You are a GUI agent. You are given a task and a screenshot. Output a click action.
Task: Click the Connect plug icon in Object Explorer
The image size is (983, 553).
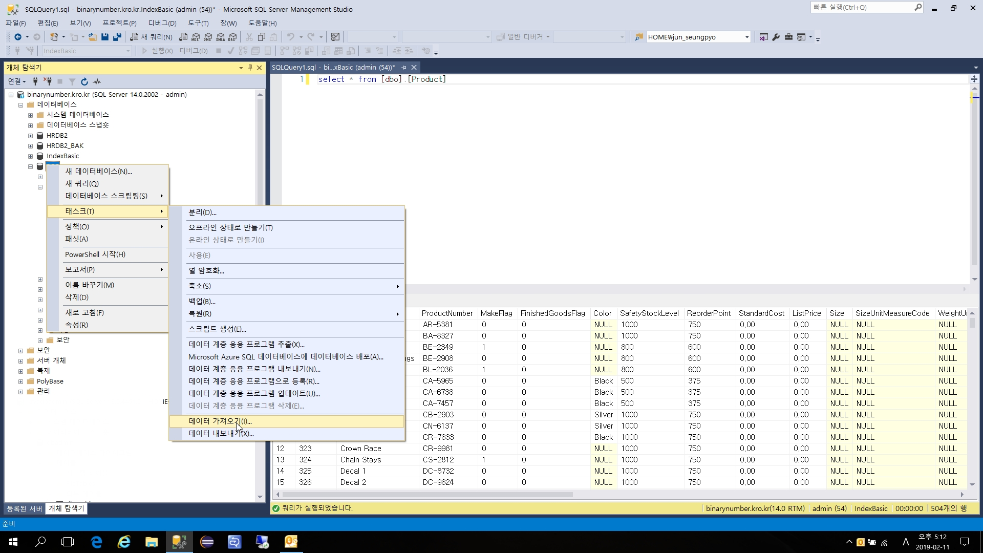tap(35, 82)
